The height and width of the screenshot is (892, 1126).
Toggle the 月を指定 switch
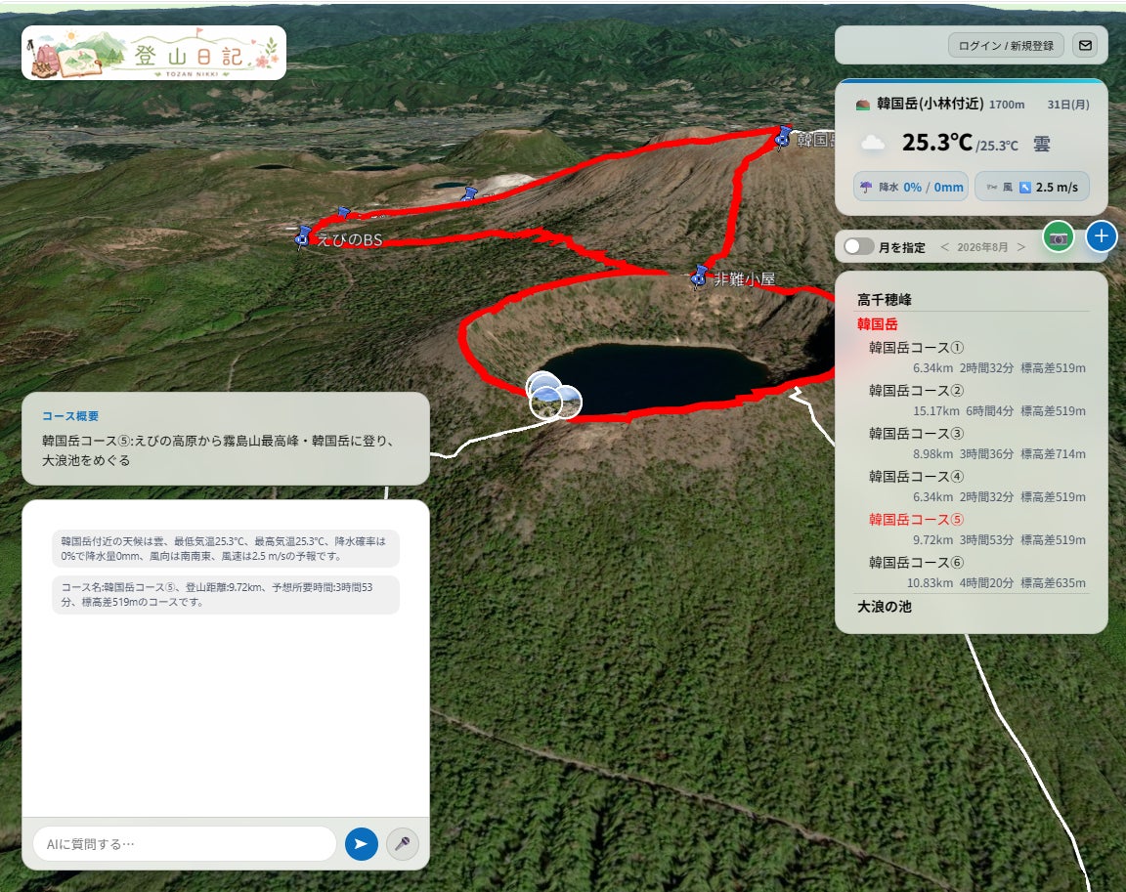pos(858,246)
